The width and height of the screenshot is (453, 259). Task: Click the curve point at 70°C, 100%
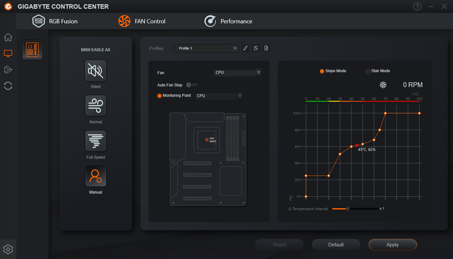385,113
